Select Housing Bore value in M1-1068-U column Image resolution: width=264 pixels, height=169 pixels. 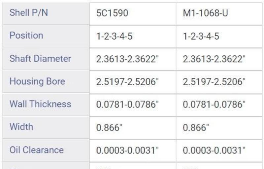coord(214,82)
